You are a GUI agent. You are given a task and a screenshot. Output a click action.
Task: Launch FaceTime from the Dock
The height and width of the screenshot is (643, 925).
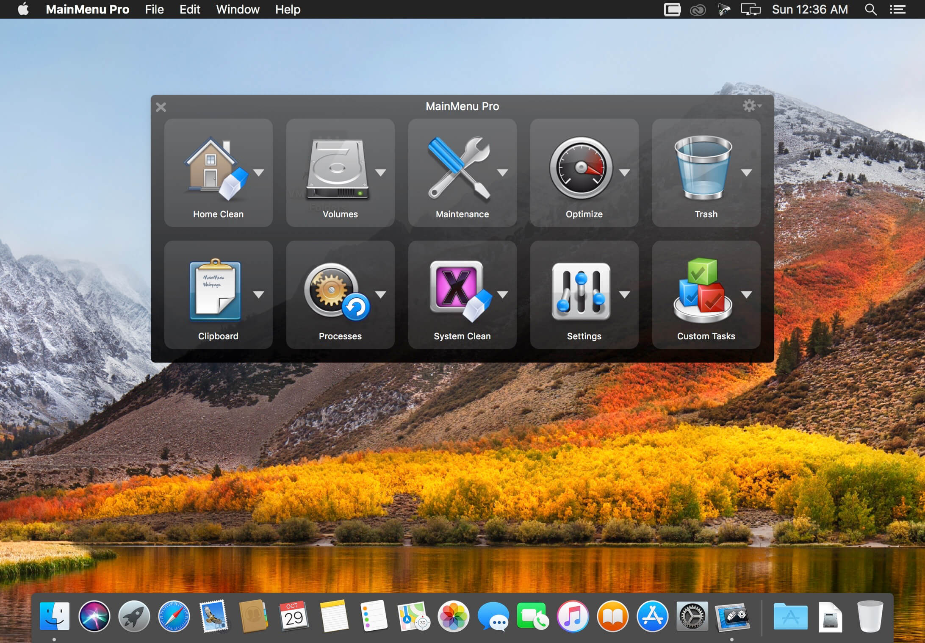[x=533, y=616]
